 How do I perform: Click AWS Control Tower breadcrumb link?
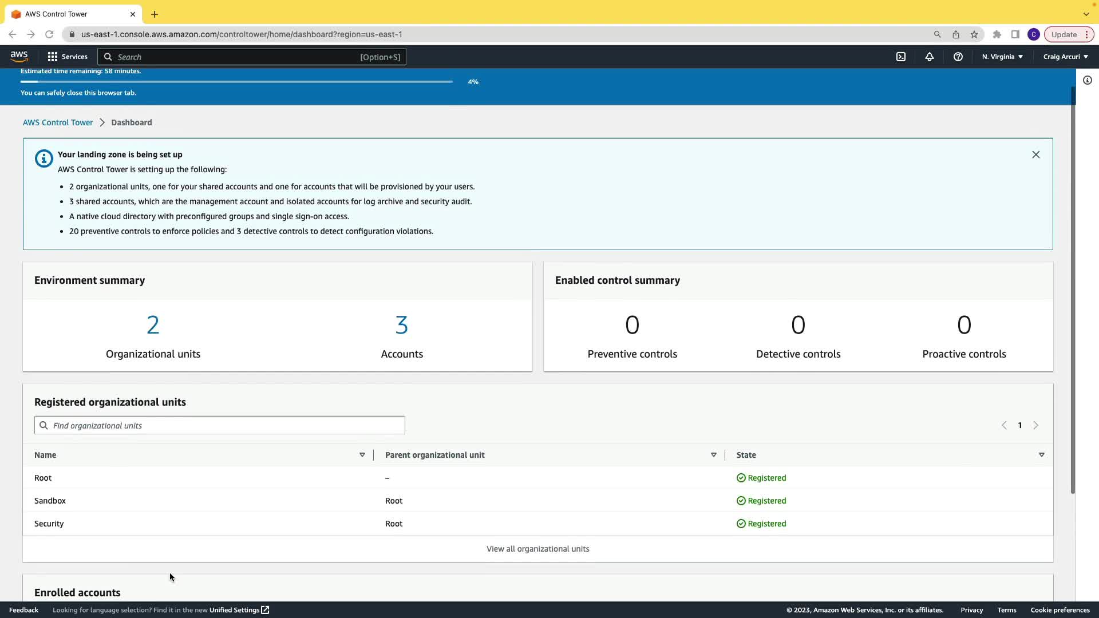point(58,122)
